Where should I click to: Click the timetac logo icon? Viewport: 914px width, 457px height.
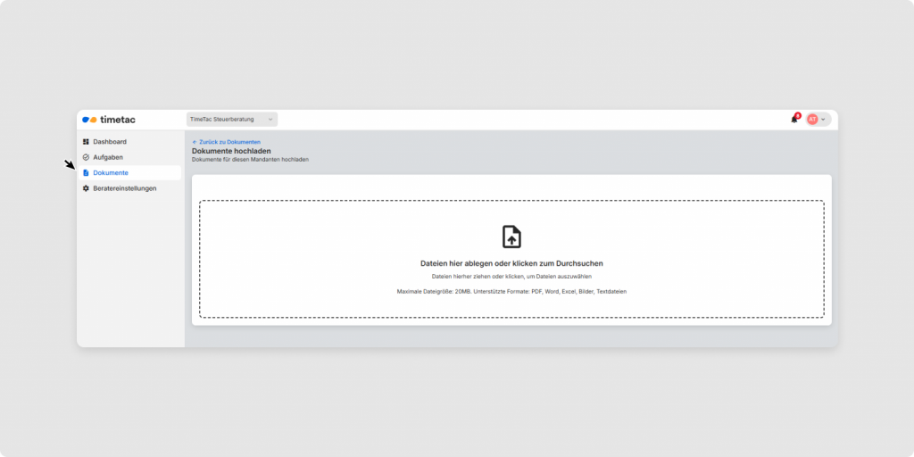point(89,120)
